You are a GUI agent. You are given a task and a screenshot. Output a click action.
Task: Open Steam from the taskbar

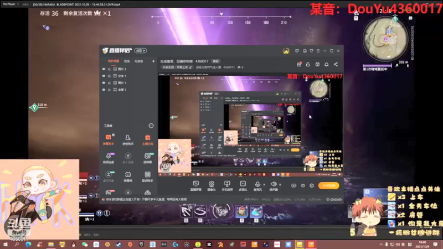tap(119, 245)
